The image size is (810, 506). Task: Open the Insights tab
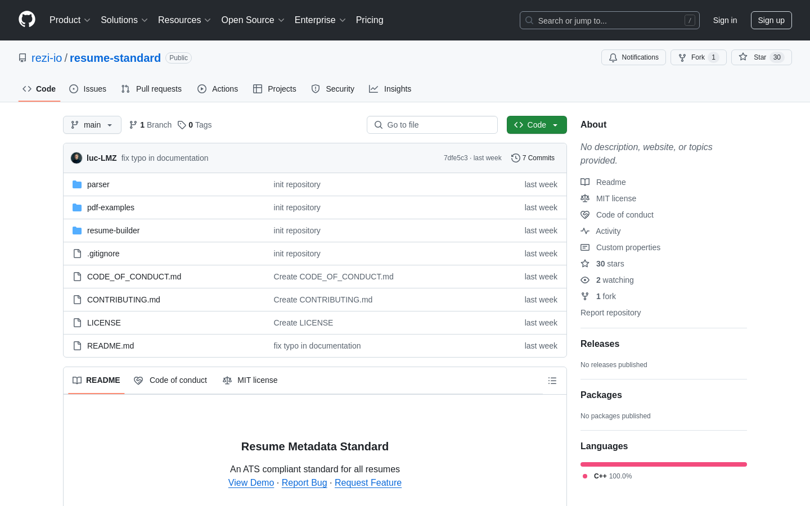390,89
